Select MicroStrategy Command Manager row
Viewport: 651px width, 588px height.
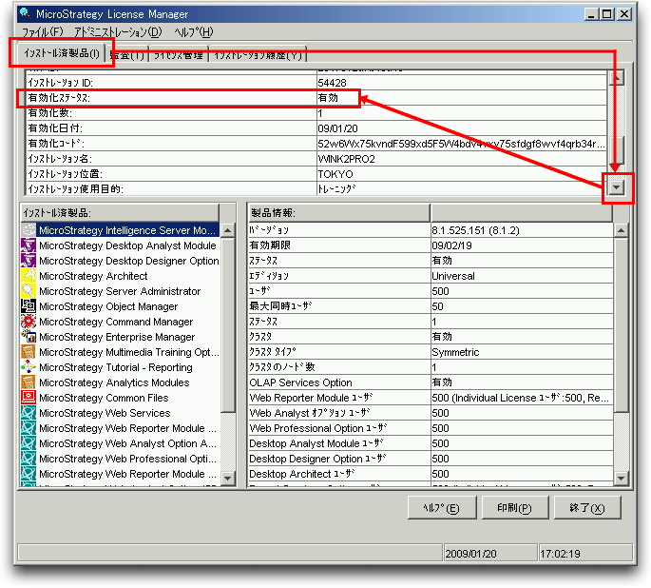pyautogui.click(x=120, y=322)
